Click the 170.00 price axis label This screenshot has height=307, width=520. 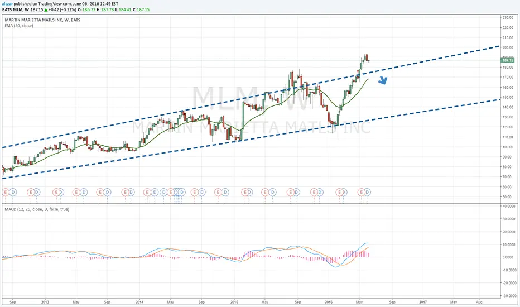tap(508, 78)
